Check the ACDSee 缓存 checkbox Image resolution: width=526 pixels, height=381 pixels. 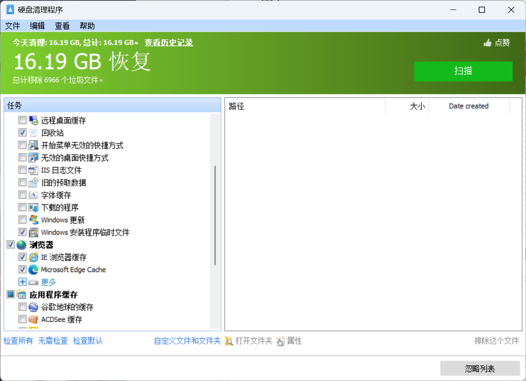[22, 320]
